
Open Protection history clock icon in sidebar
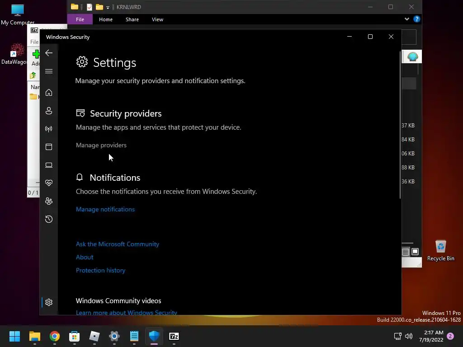(x=49, y=219)
